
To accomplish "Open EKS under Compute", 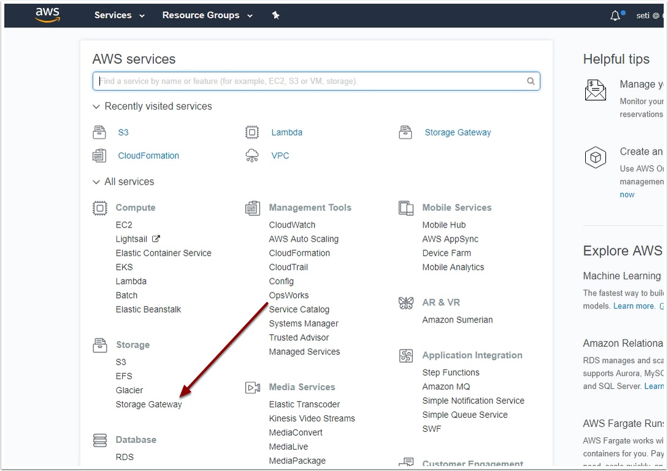I will pos(124,267).
